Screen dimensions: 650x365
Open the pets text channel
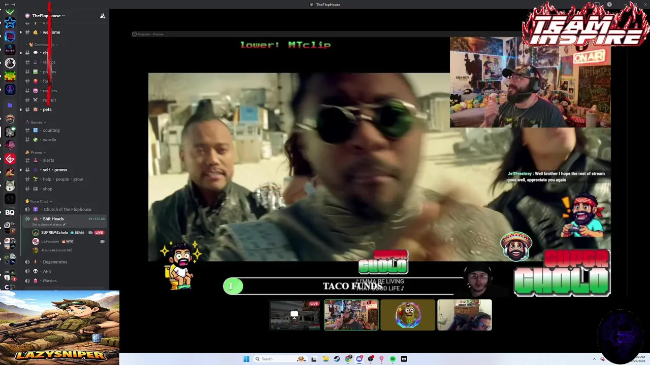64,109
